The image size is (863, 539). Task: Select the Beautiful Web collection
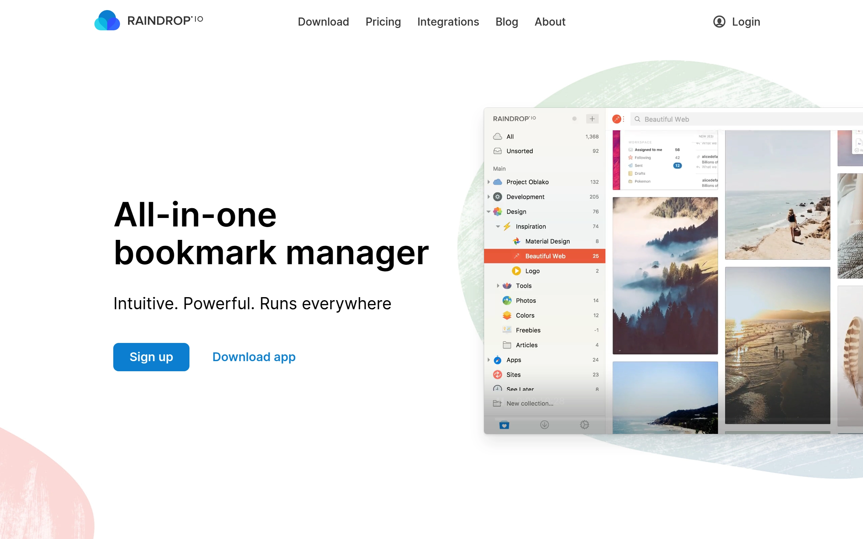[545, 256]
